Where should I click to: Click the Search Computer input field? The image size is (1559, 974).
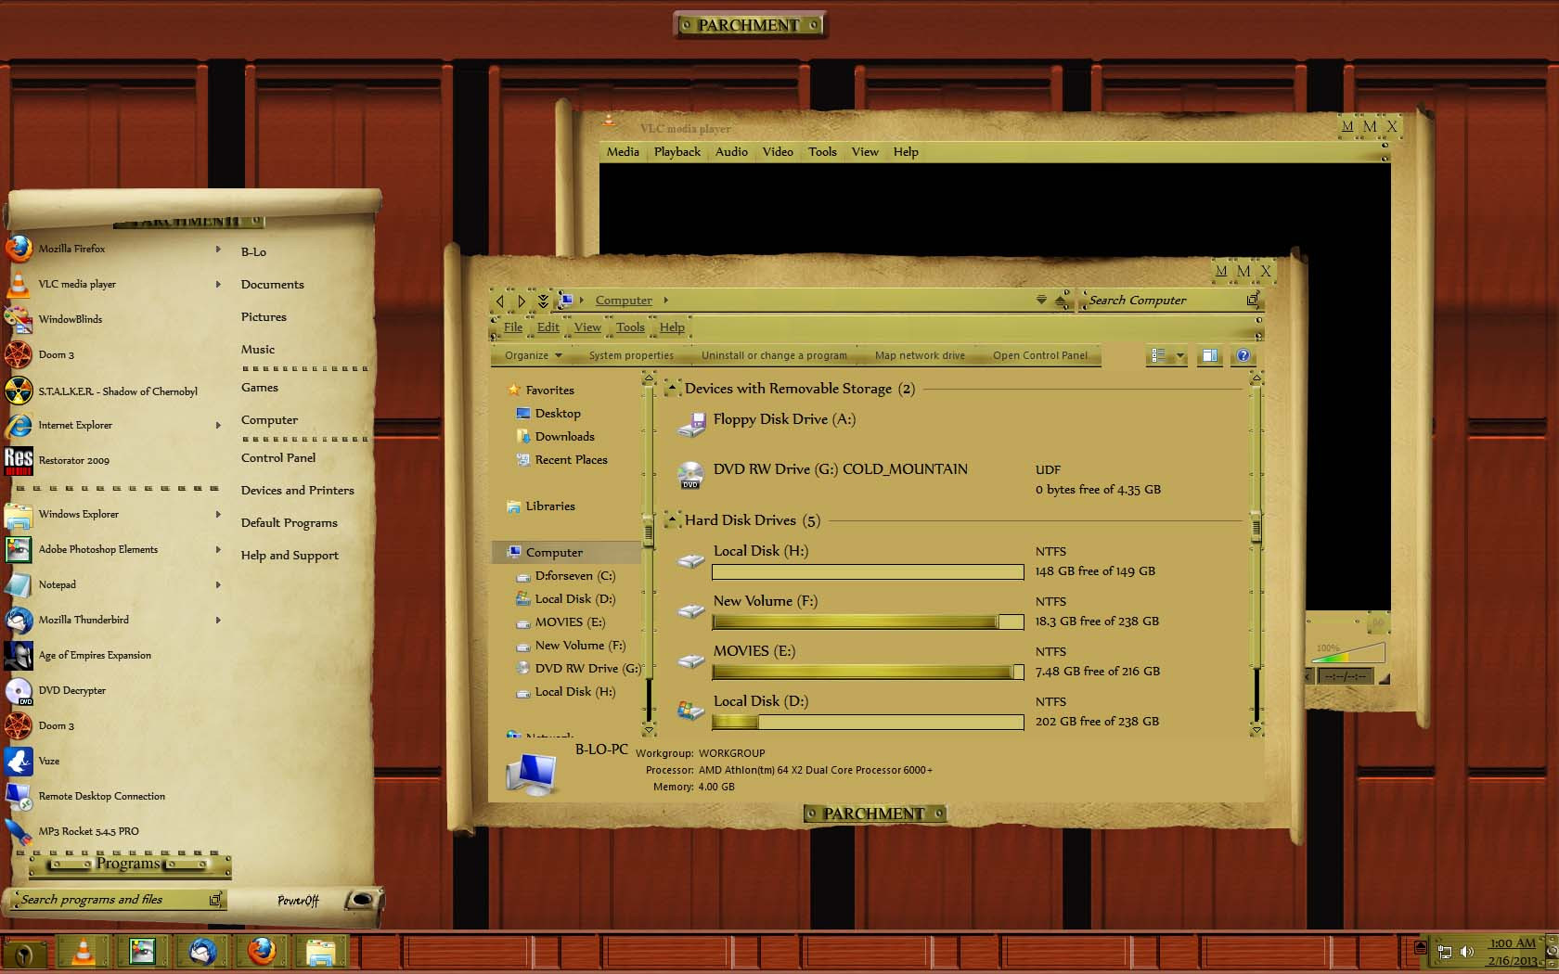pyautogui.click(x=1166, y=301)
